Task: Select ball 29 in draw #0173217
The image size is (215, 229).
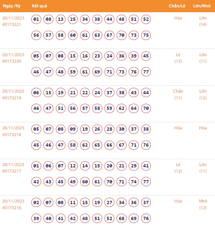Action: pyautogui.click(x=134, y=166)
